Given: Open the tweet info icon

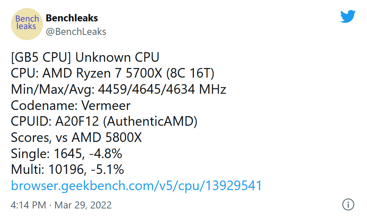Looking at the screenshot, I should (x=348, y=204).
